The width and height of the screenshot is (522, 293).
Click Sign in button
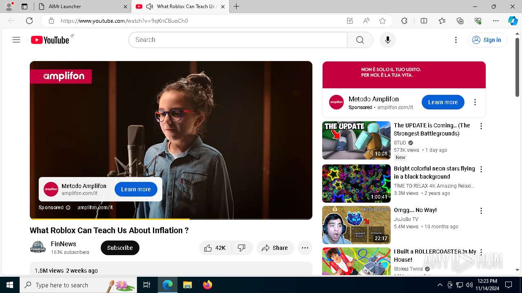(487, 40)
